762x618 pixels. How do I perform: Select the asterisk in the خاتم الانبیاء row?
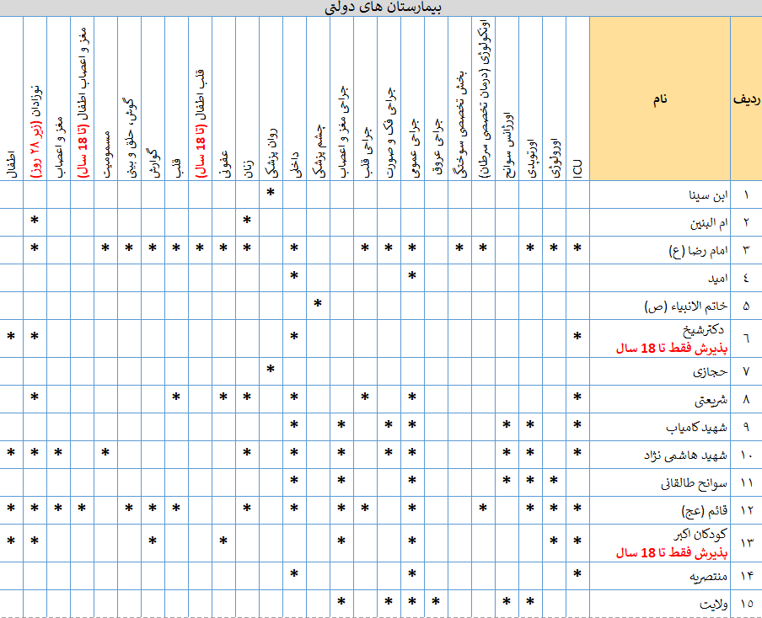tap(318, 304)
